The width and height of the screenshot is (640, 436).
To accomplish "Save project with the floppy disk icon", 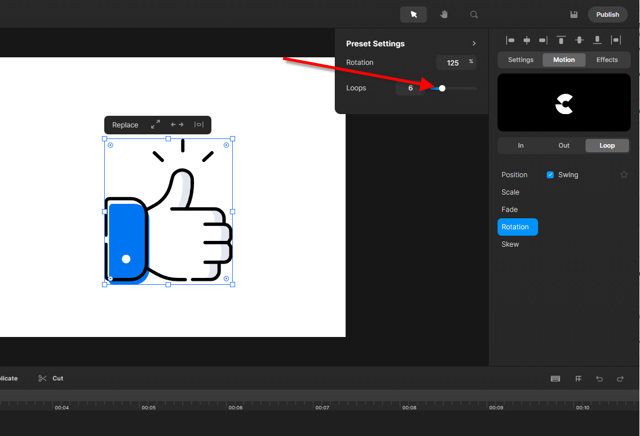I will pos(574,14).
